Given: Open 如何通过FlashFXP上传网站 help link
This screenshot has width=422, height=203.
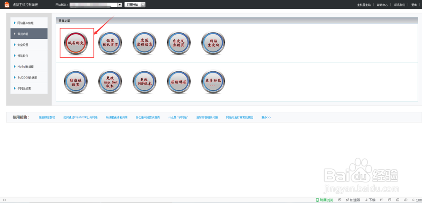Looking at the screenshot, I should coord(81,117).
